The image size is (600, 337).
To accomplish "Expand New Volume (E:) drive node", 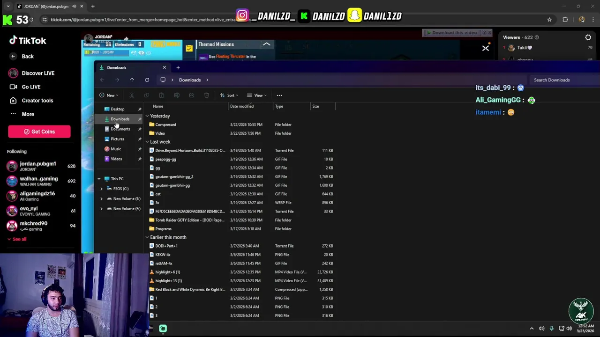I will click(x=101, y=198).
